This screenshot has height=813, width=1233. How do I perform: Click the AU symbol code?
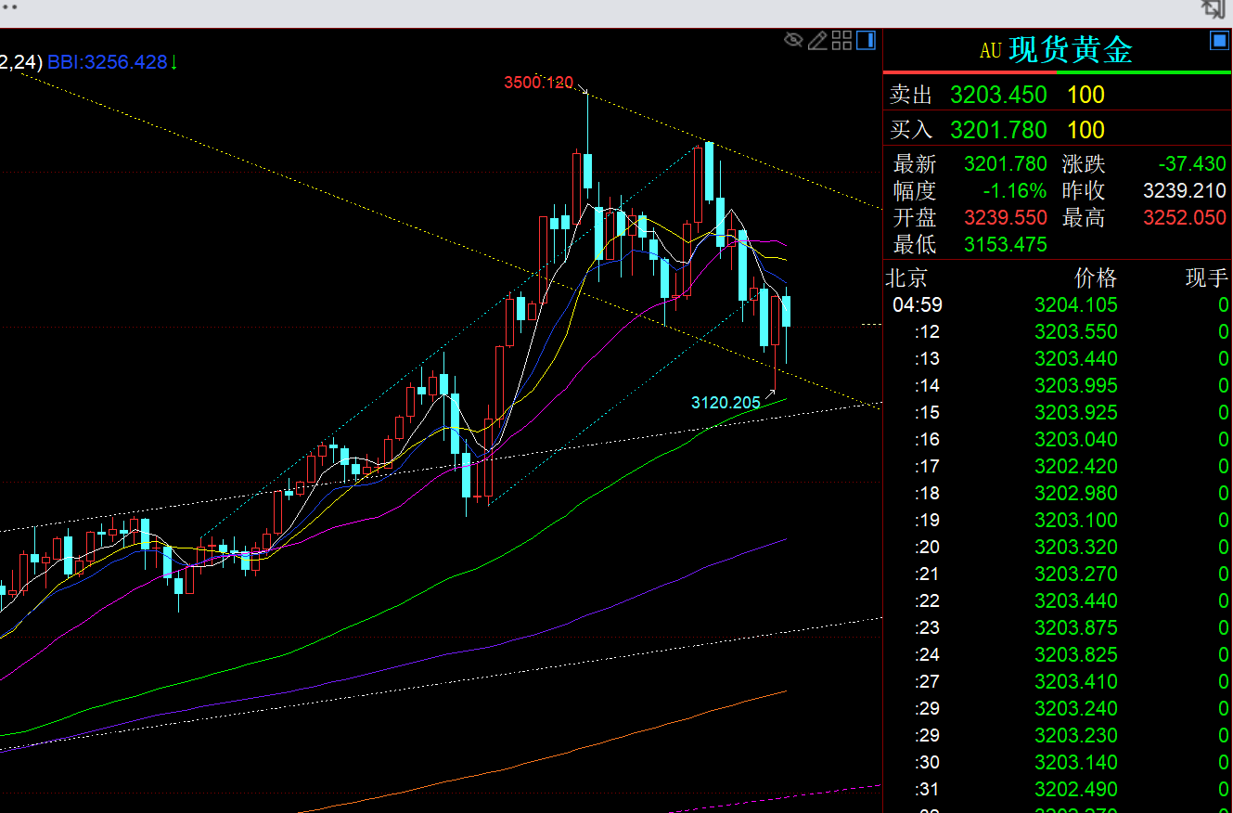tap(991, 51)
